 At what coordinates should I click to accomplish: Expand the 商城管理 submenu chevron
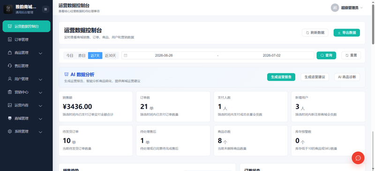(x=40, y=119)
